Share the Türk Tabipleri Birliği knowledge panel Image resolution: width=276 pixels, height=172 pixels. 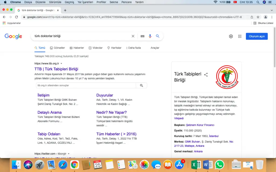[x=206, y=75]
